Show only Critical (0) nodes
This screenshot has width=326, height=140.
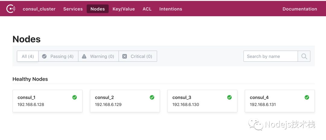pos(138,56)
